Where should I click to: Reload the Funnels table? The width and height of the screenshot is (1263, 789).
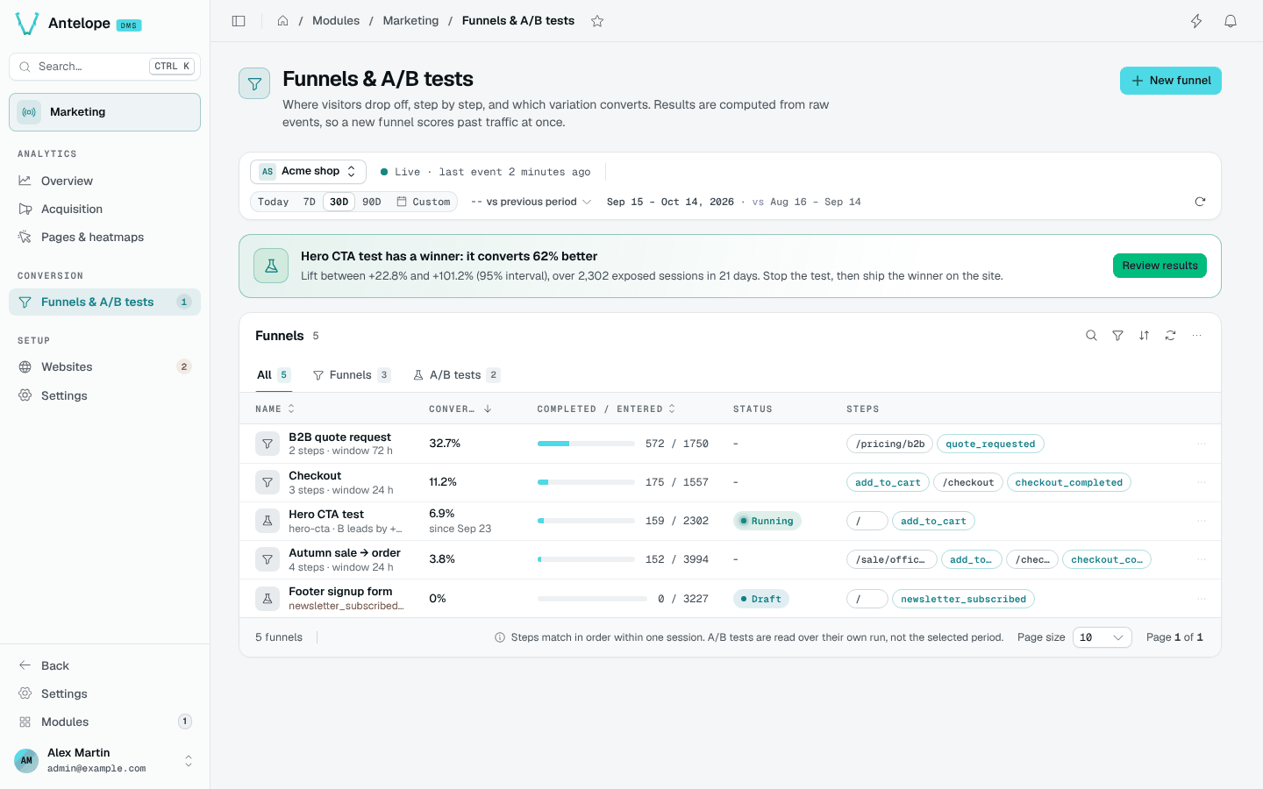pyautogui.click(x=1170, y=336)
